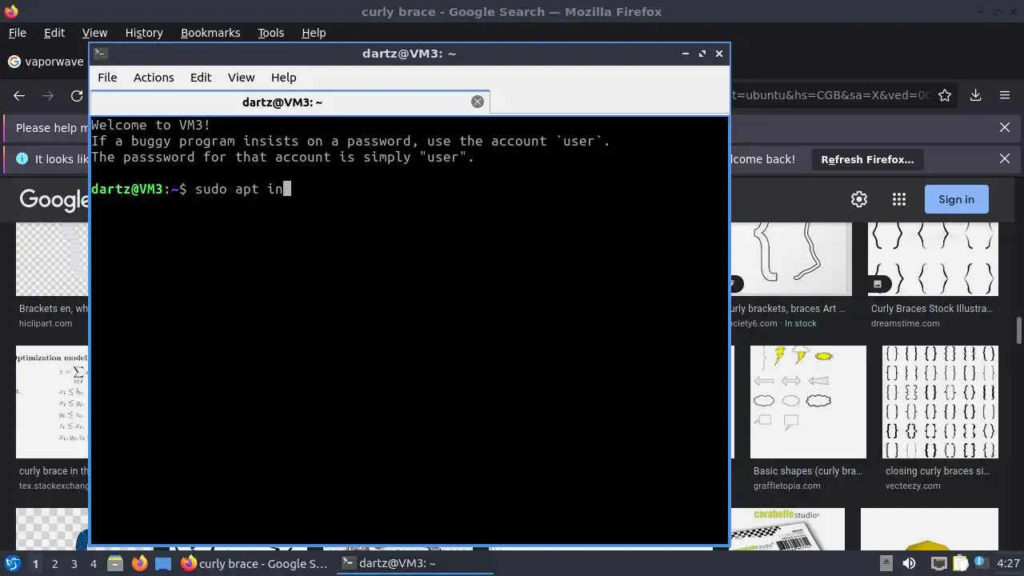Open the vecteezy.com link
Viewport: 1024px width, 576px height.
[913, 486]
